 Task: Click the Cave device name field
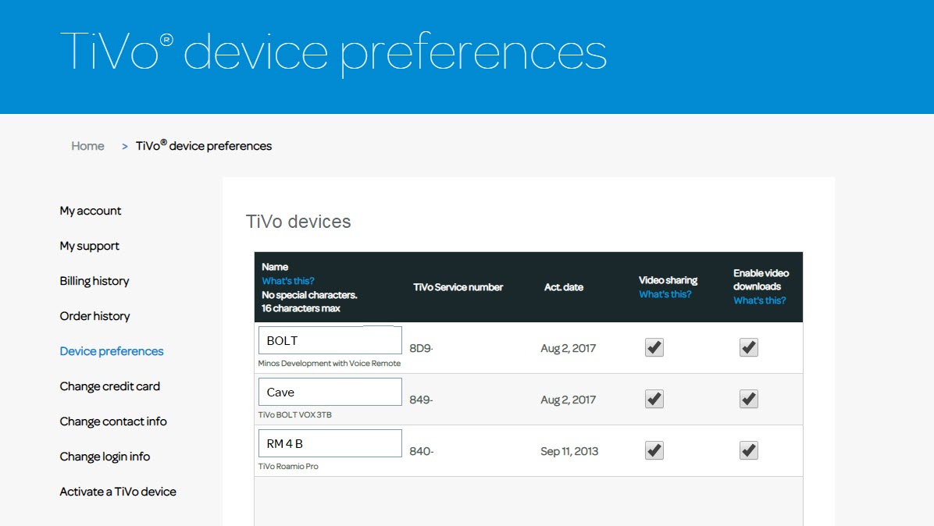coord(330,392)
